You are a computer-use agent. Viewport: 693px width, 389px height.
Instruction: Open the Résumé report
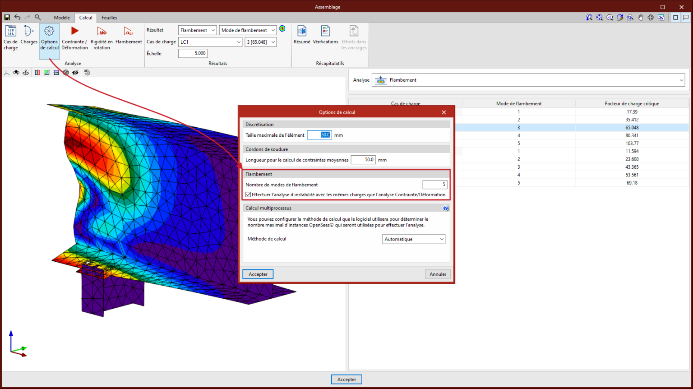[302, 31]
